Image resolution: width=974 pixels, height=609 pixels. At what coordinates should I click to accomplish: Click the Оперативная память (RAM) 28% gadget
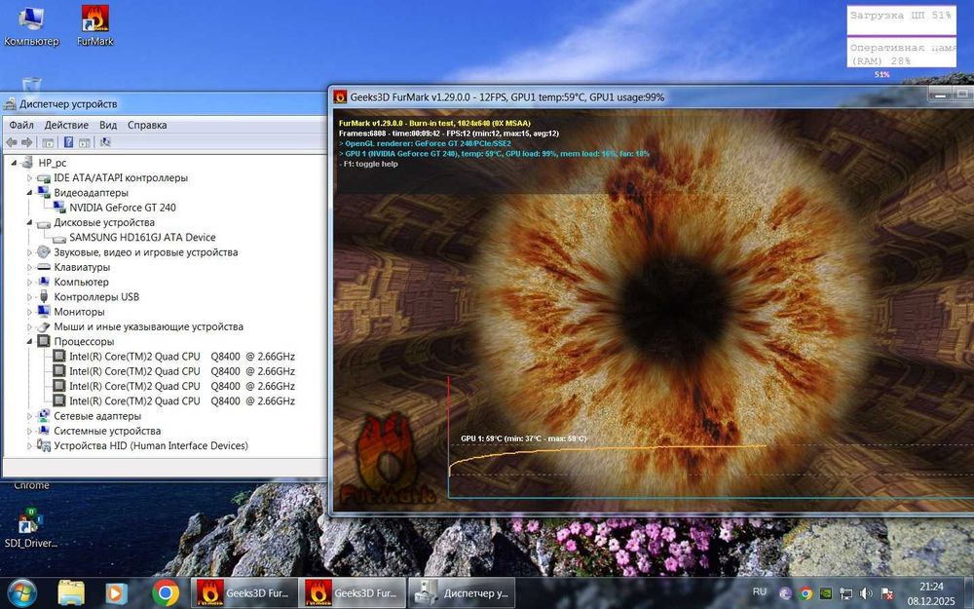coord(902,53)
